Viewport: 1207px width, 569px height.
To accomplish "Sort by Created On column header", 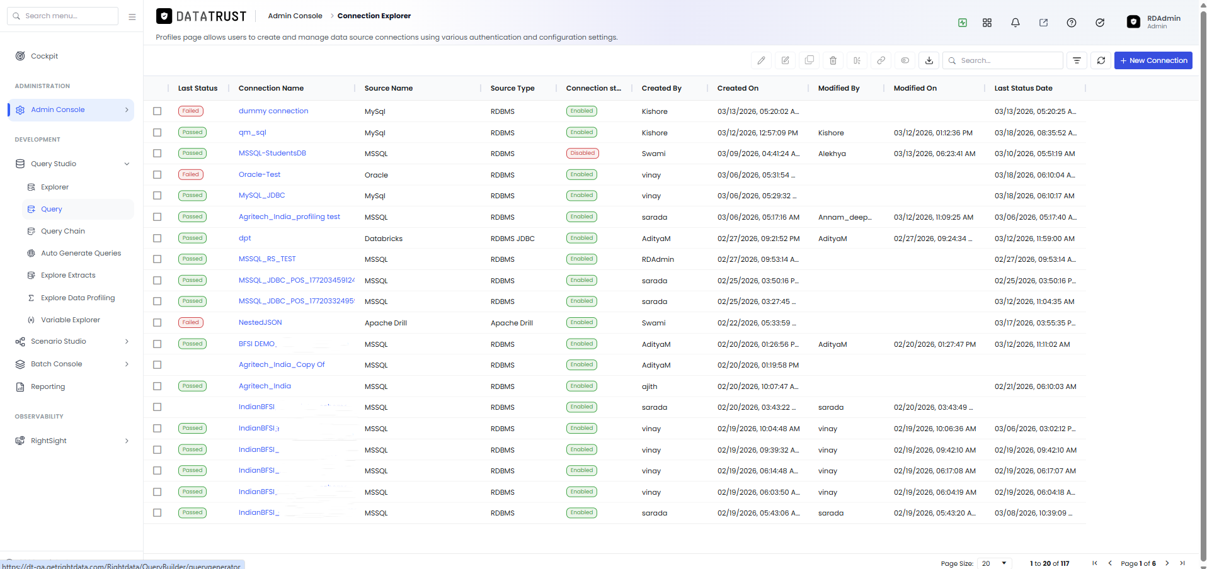I will (738, 89).
